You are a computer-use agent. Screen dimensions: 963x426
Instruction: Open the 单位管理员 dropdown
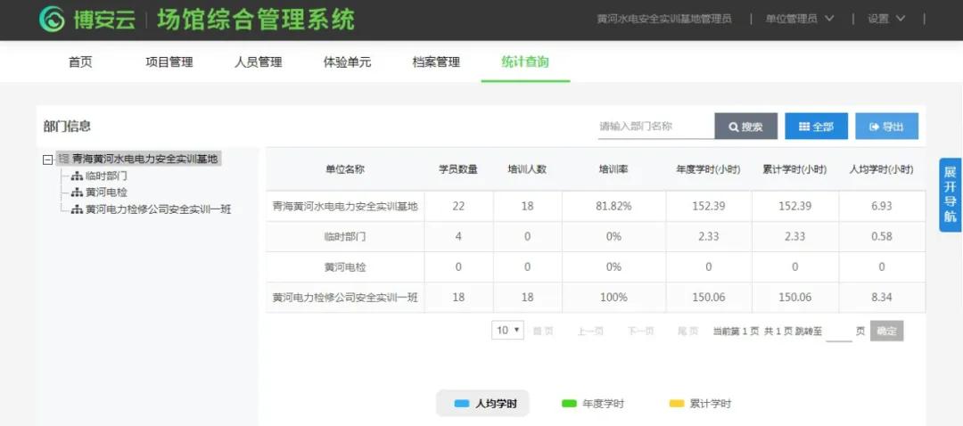(x=800, y=19)
